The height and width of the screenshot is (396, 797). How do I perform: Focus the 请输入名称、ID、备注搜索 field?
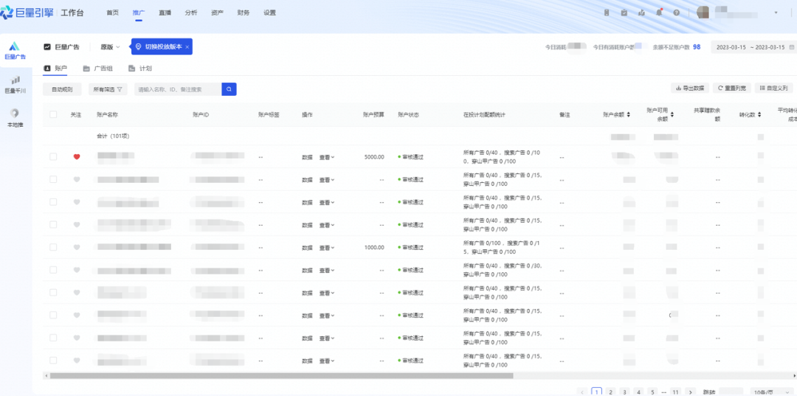pos(178,89)
